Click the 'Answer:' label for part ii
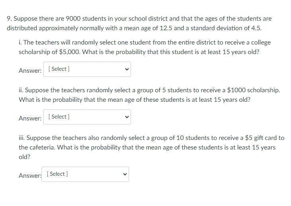 coord(30,118)
